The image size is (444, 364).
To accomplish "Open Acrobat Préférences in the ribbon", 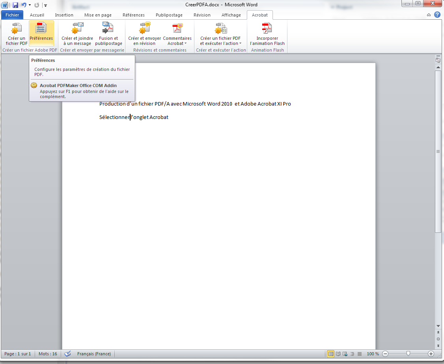I will coord(41,33).
